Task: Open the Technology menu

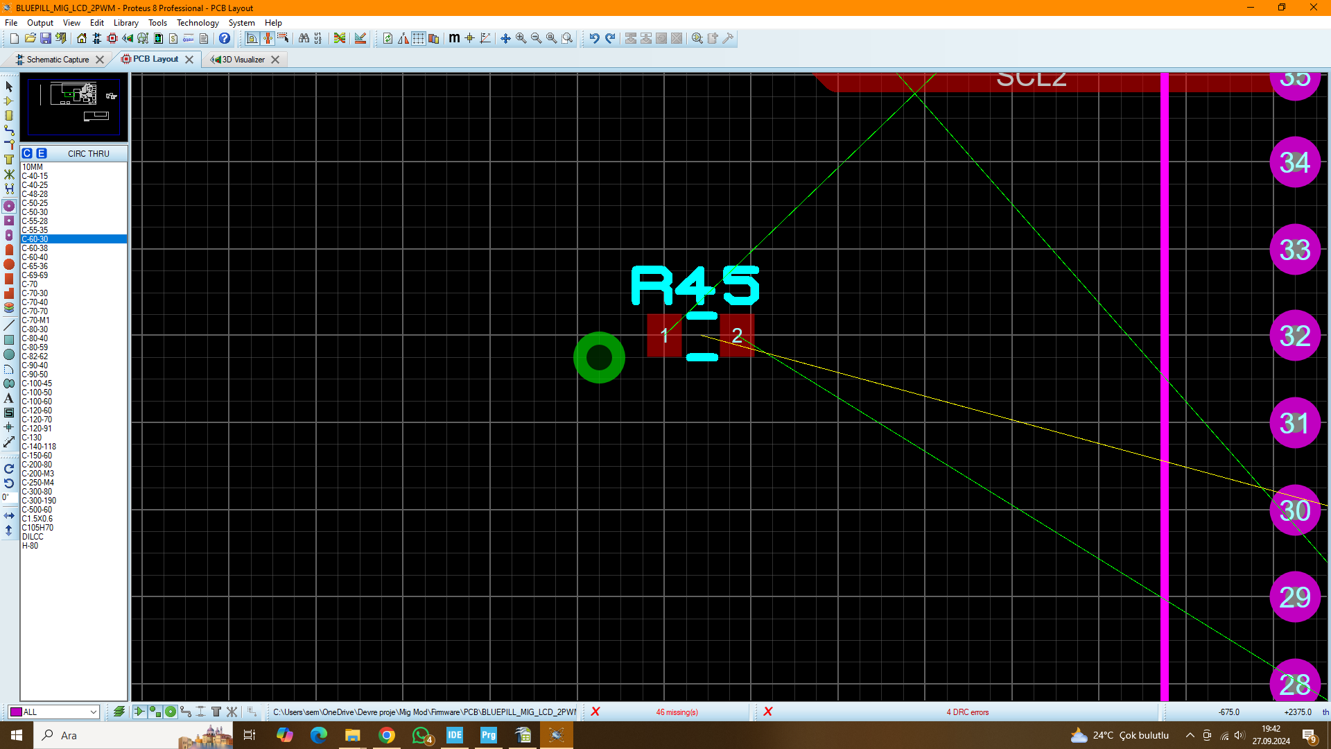Action: 198,22
